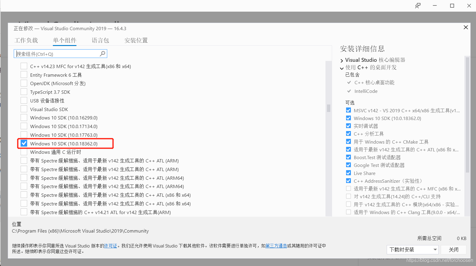Screen dimensions: 476x266
Task: Click the installation details scrollbar
Action: [467, 115]
